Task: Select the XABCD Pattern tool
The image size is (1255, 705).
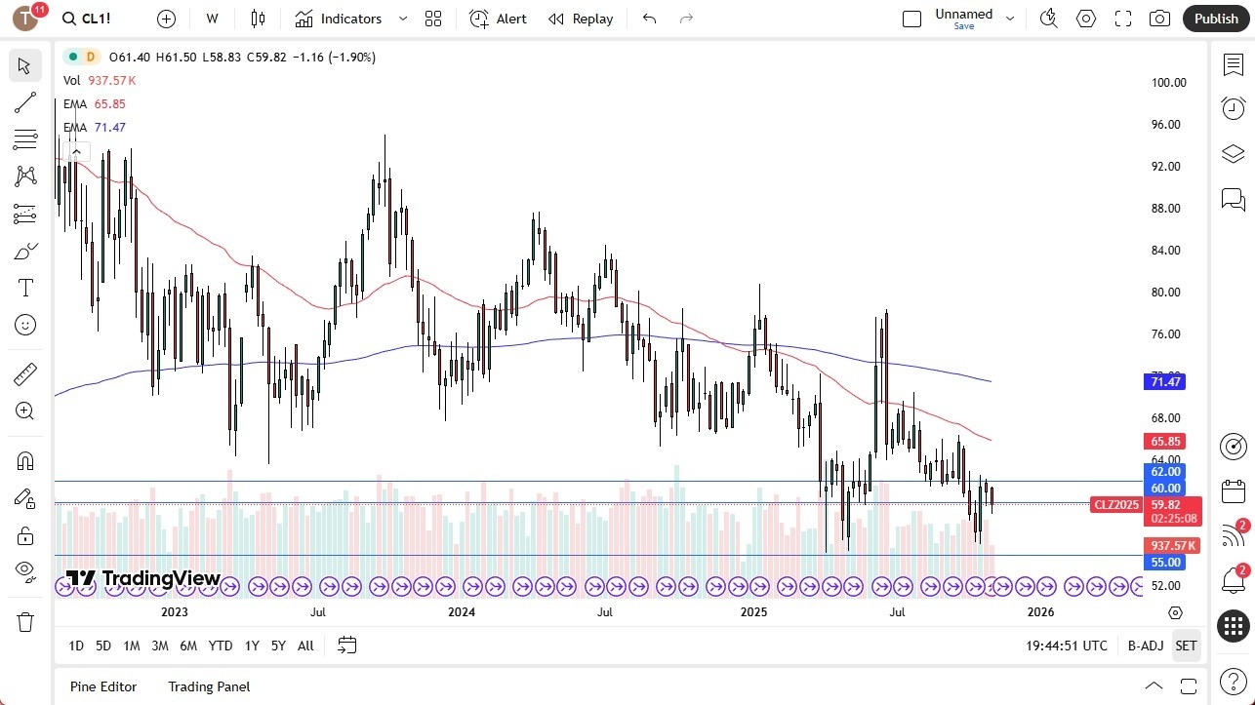Action: click(x=24, y=176)
